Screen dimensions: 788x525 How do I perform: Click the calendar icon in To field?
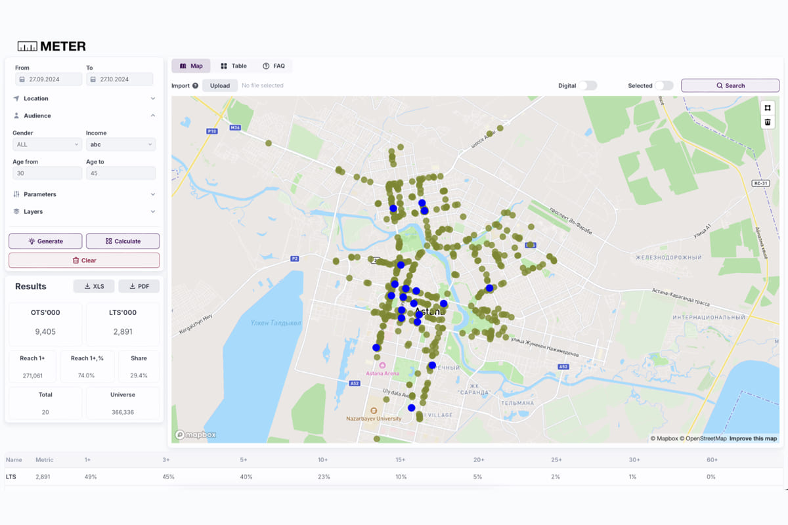(93, 79)
